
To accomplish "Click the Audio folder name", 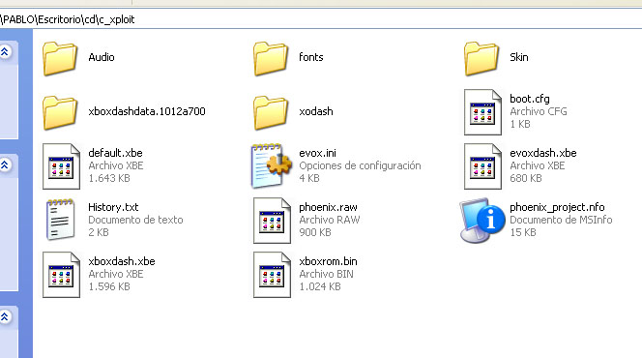I will click(x=102, y=57).
